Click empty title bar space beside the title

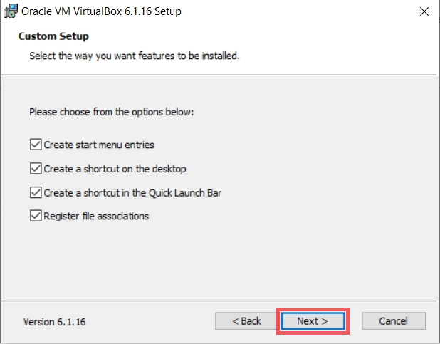tap(298, 11)
